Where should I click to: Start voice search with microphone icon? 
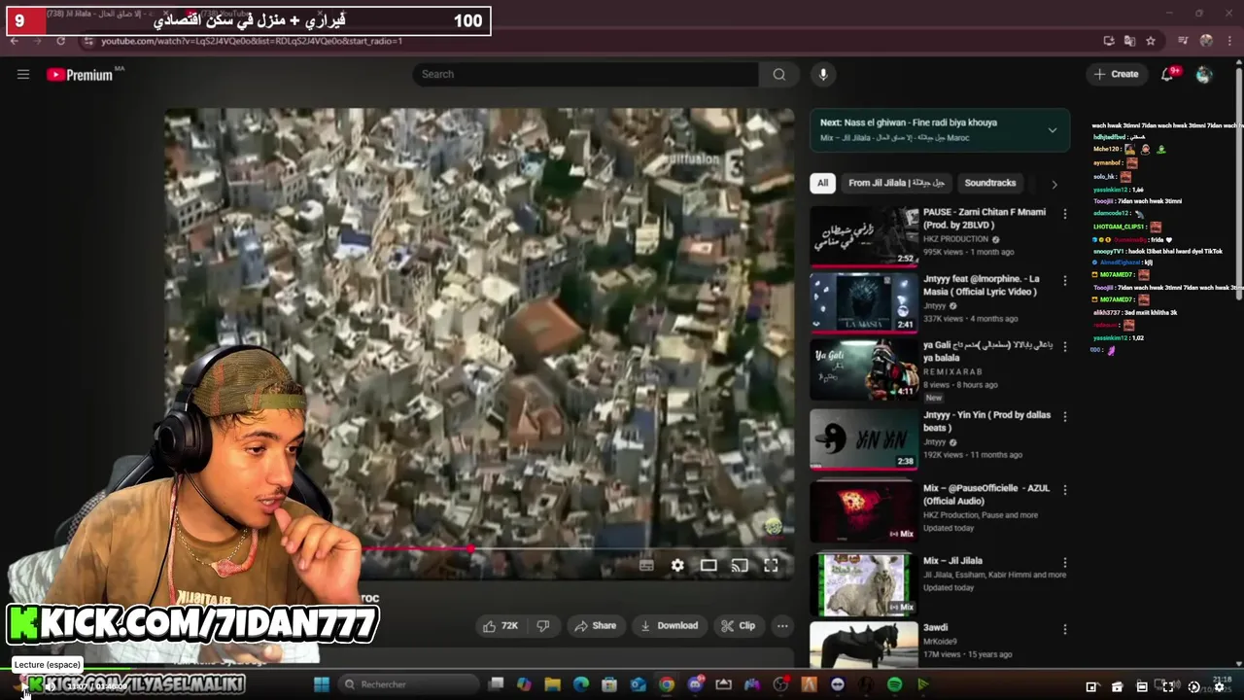(x=823, y=74)
